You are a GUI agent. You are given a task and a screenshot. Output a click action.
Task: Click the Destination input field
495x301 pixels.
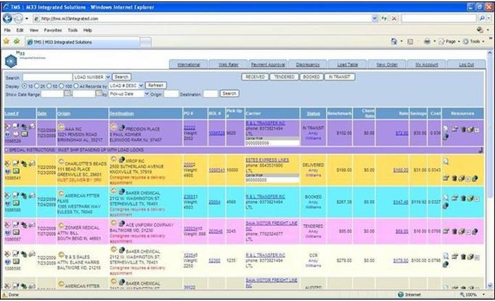(x=210, y=93)
